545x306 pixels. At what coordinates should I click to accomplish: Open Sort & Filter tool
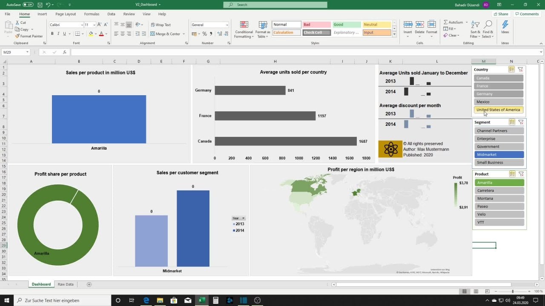[475, 29]
